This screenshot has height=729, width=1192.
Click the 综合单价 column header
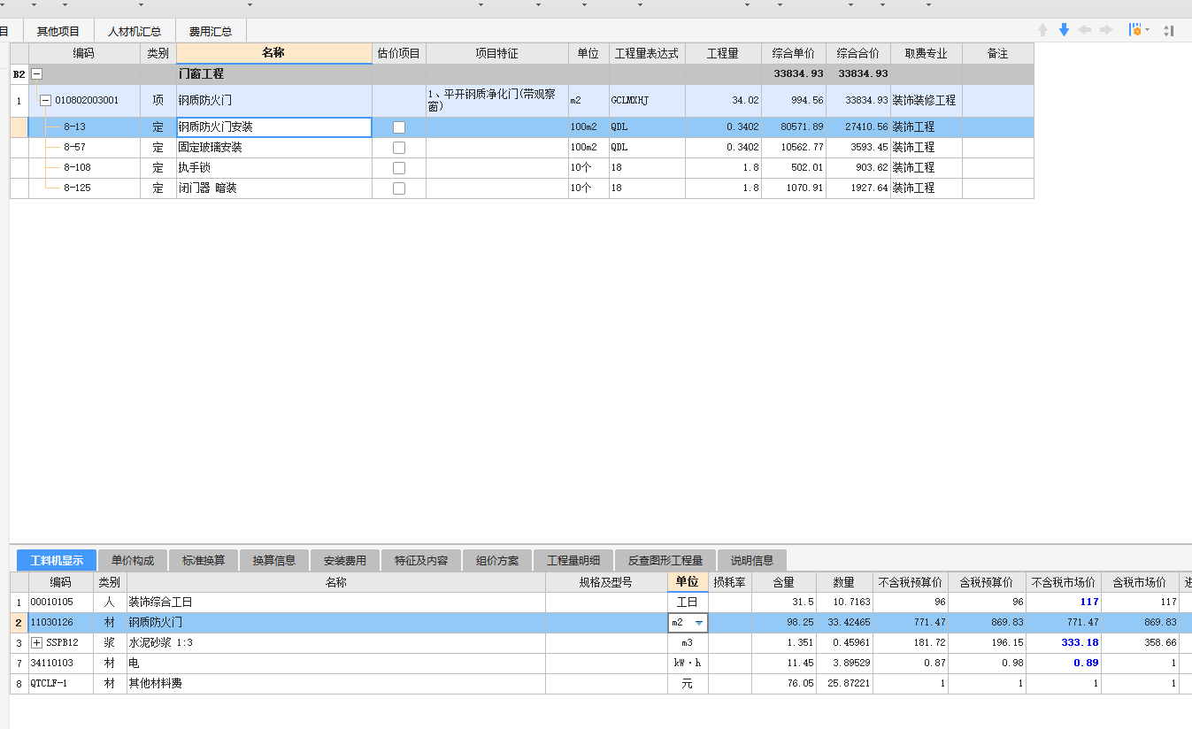(794, 53)
